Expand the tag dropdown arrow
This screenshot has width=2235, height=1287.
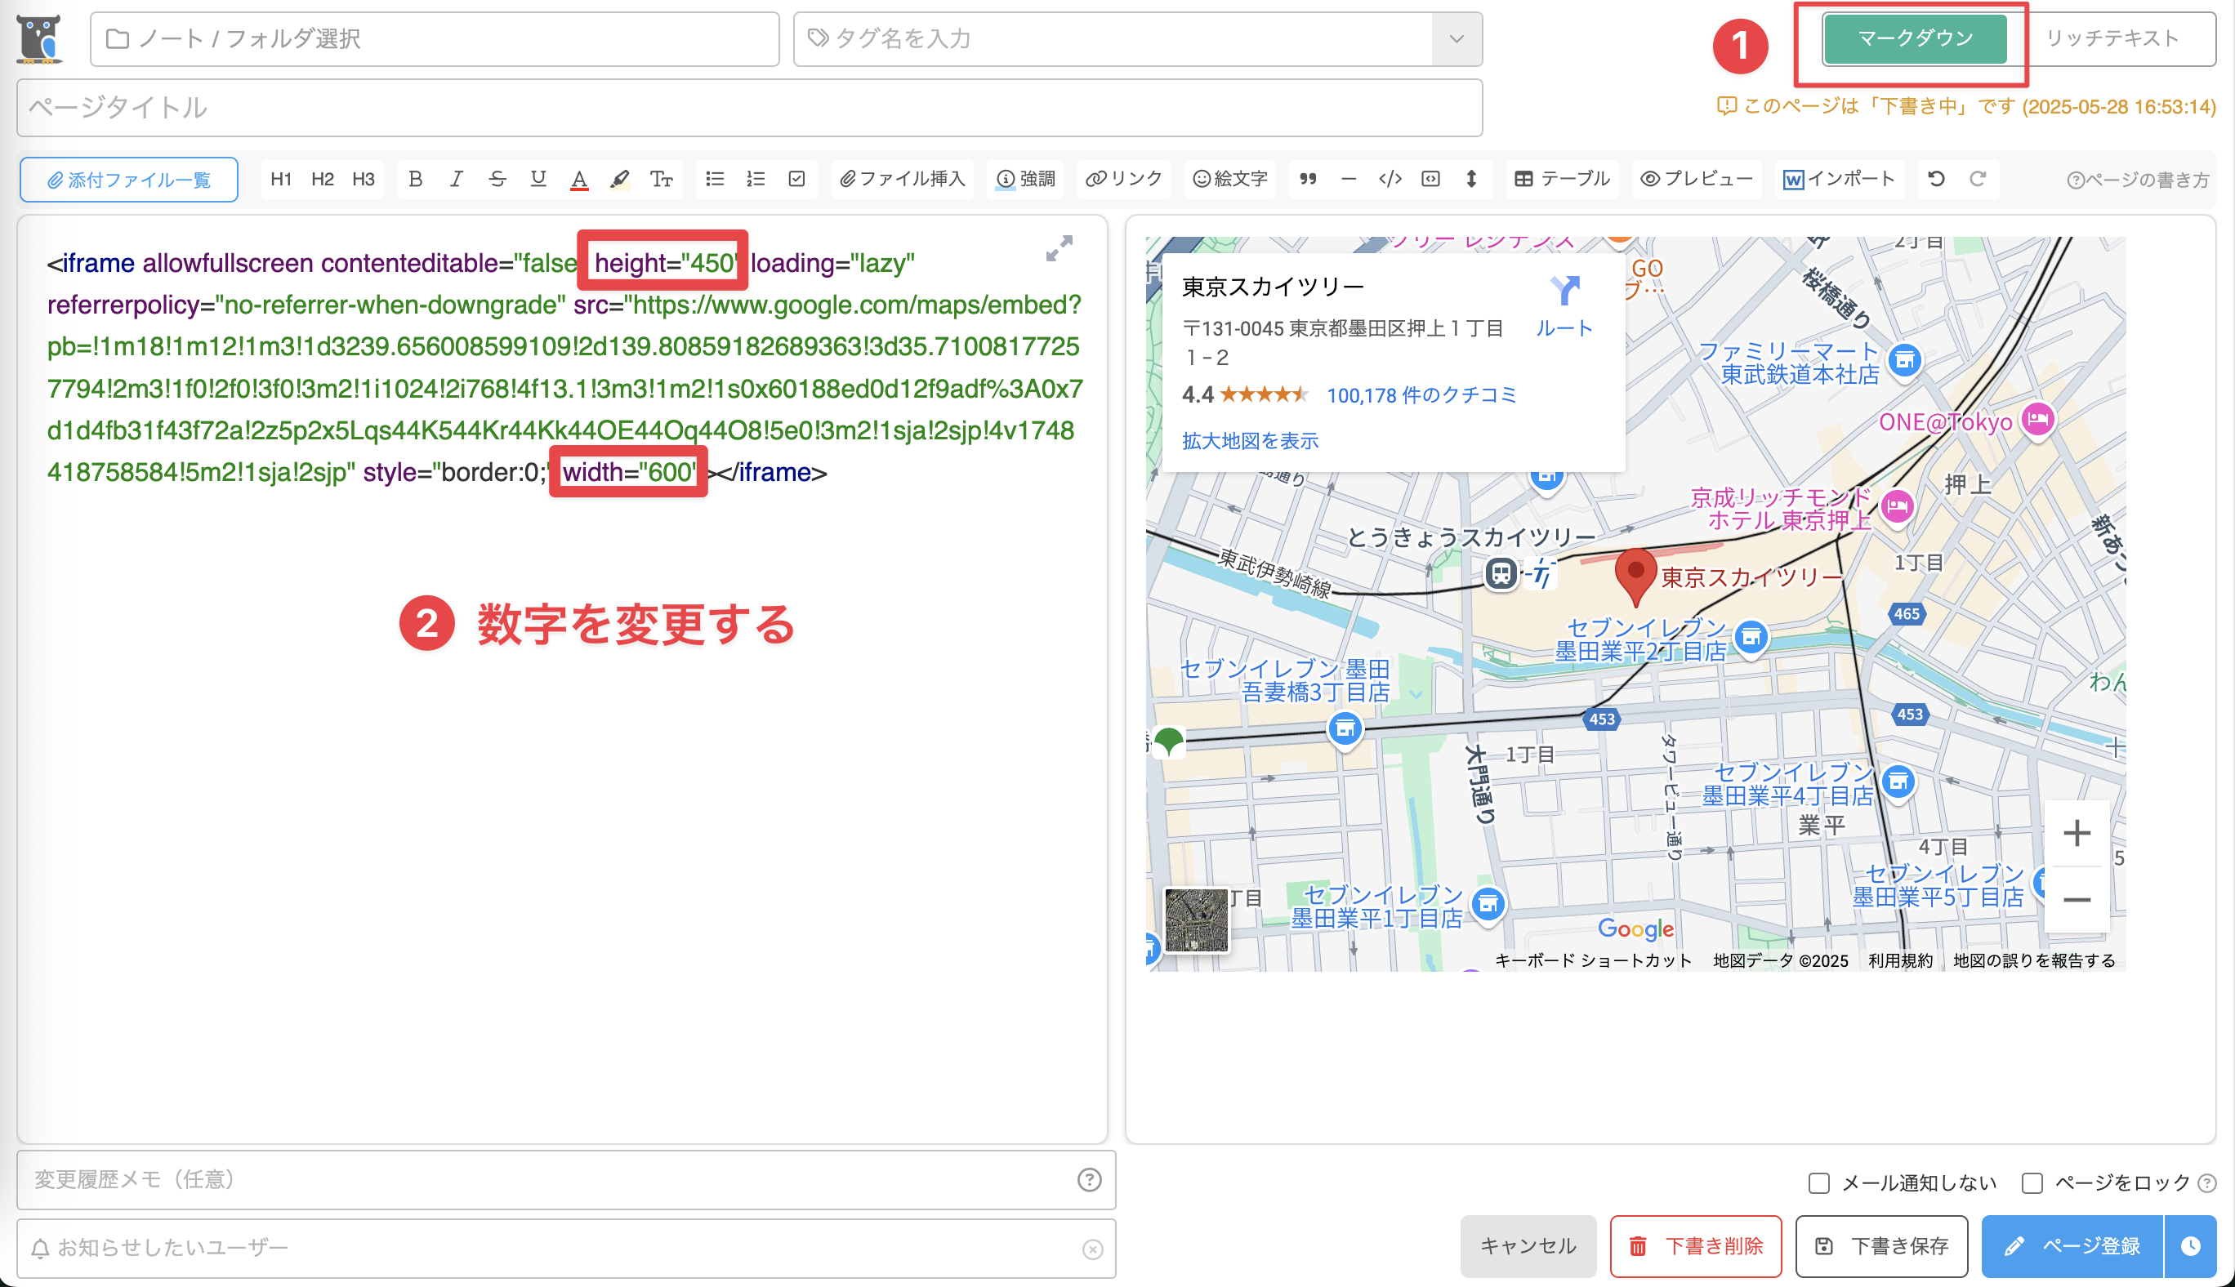pyautogui.click(x=1457, y=39)
